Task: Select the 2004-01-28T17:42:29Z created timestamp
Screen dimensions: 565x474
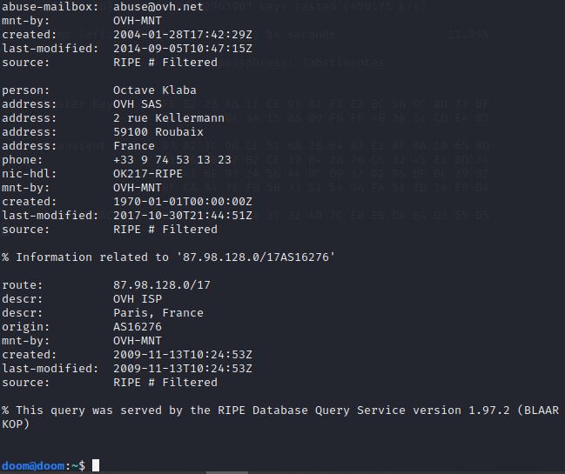Action: pyautogui.click(x=183, y=34)
